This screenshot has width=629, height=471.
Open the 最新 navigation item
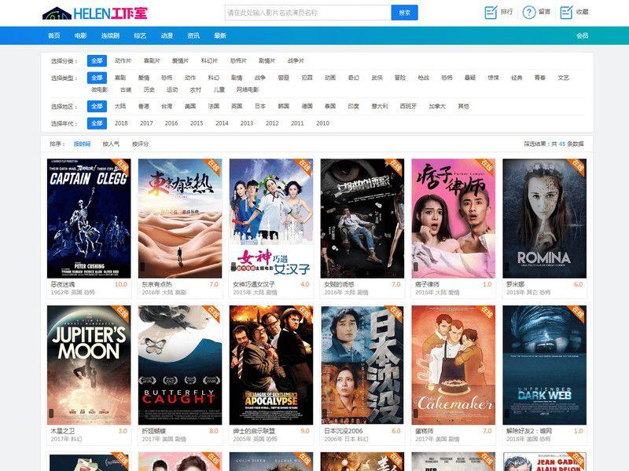220,35
